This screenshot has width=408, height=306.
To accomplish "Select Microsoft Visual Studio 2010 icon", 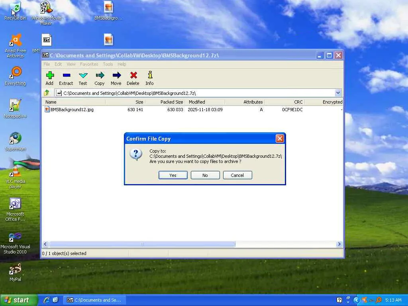I will [x=16, y=243].
